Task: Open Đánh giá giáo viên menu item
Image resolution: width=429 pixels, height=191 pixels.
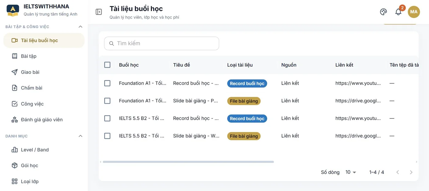Action: tap(44, 120)
